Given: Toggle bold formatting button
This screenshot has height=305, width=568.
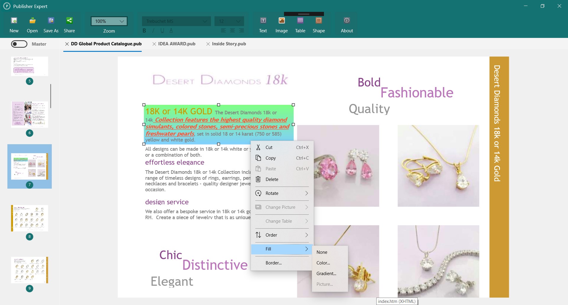Looking at the screenshot, I should coord(144,30).
